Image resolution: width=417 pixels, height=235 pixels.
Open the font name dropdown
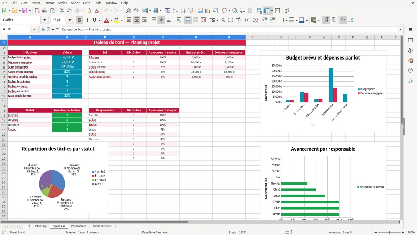[x=44, y=20]
